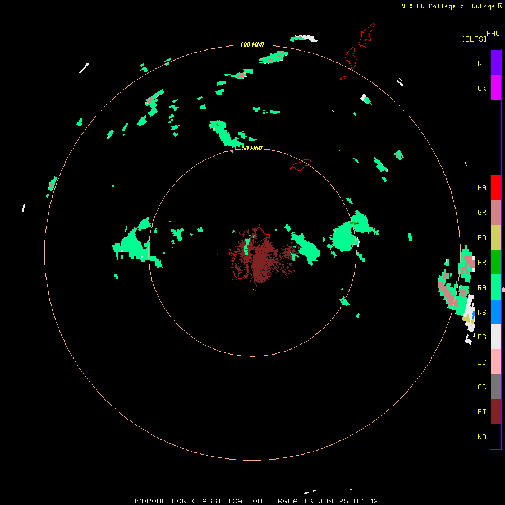Pick the HR dark green legend swatch
The image size is (505, 505).
495,263
